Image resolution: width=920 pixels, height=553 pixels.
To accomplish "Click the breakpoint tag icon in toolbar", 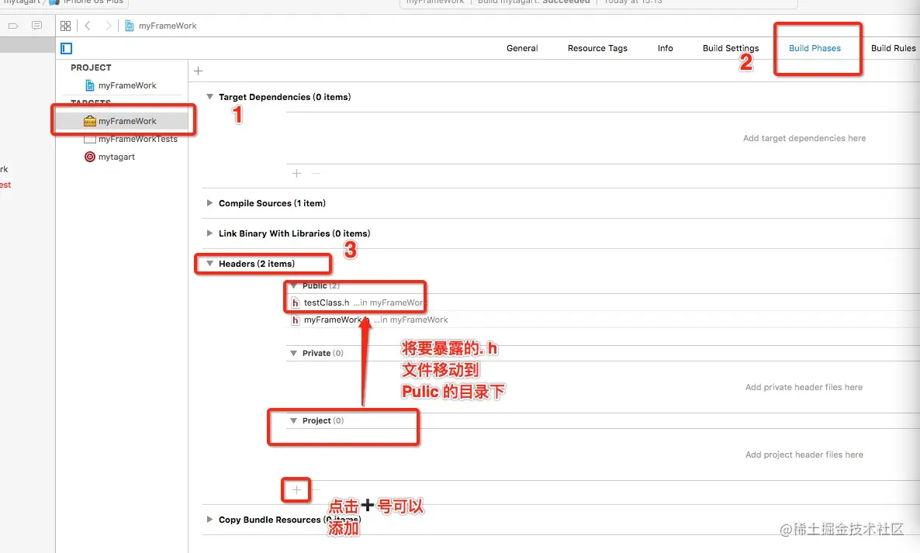I will tap(13, 26).
